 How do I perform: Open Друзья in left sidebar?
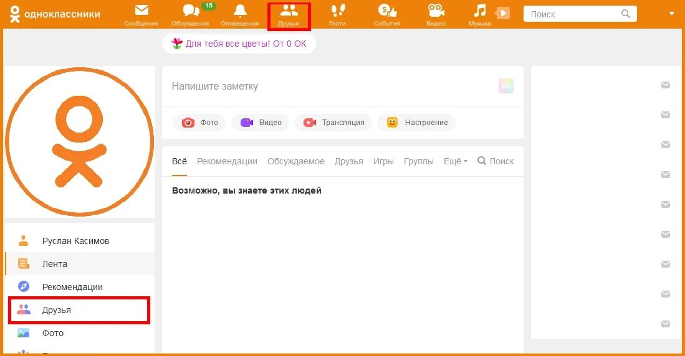(80, 310)
